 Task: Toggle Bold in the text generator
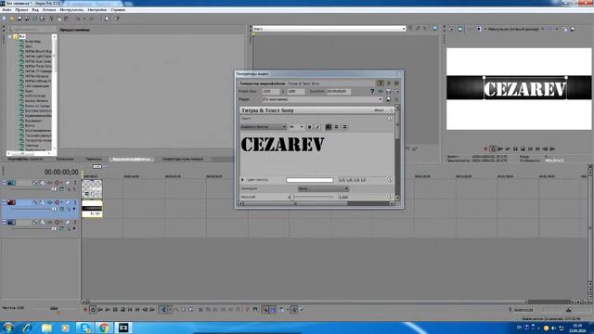(x=309, y=127)
